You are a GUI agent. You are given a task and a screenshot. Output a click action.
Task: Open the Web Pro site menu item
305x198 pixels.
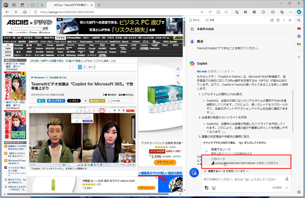point(49,38)
